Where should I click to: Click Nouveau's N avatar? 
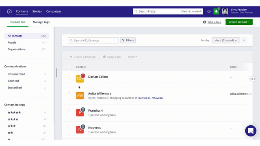click(80, 130)
